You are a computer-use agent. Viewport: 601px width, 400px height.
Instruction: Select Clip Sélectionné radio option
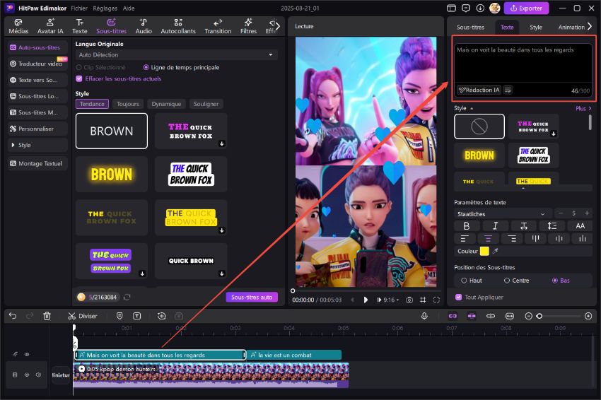click(79, 67)
